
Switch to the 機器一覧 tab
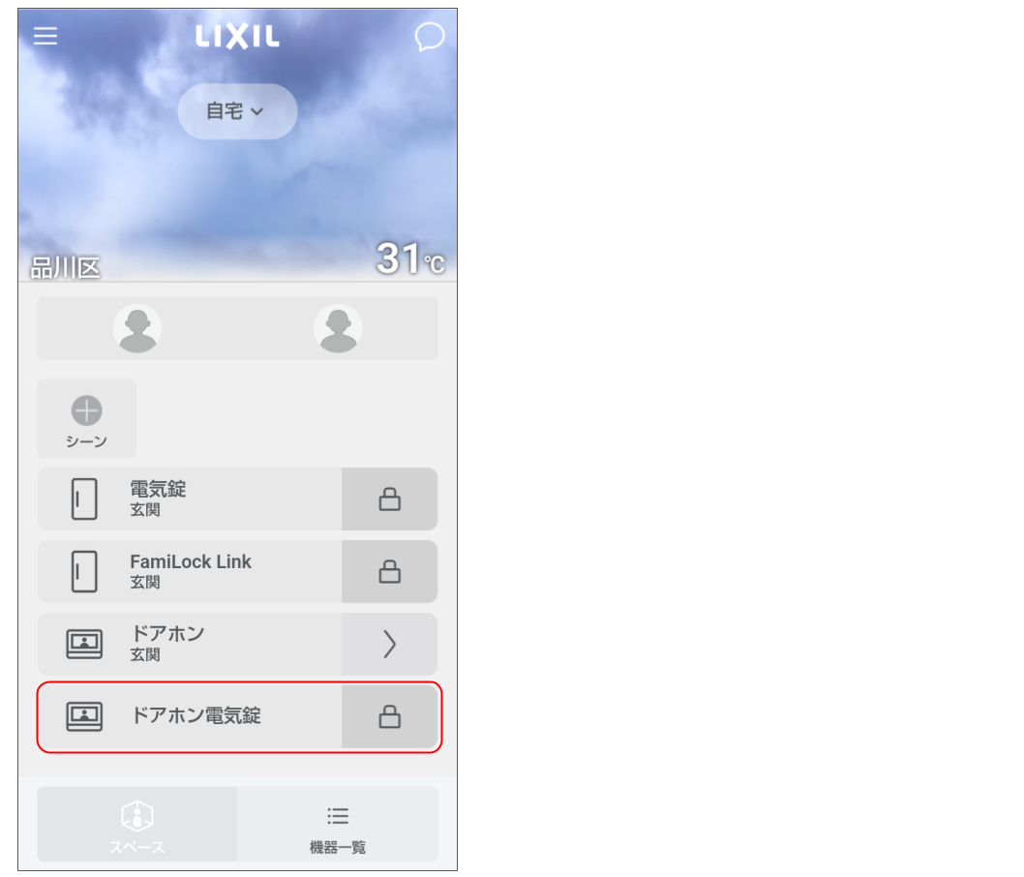point(338,824)
